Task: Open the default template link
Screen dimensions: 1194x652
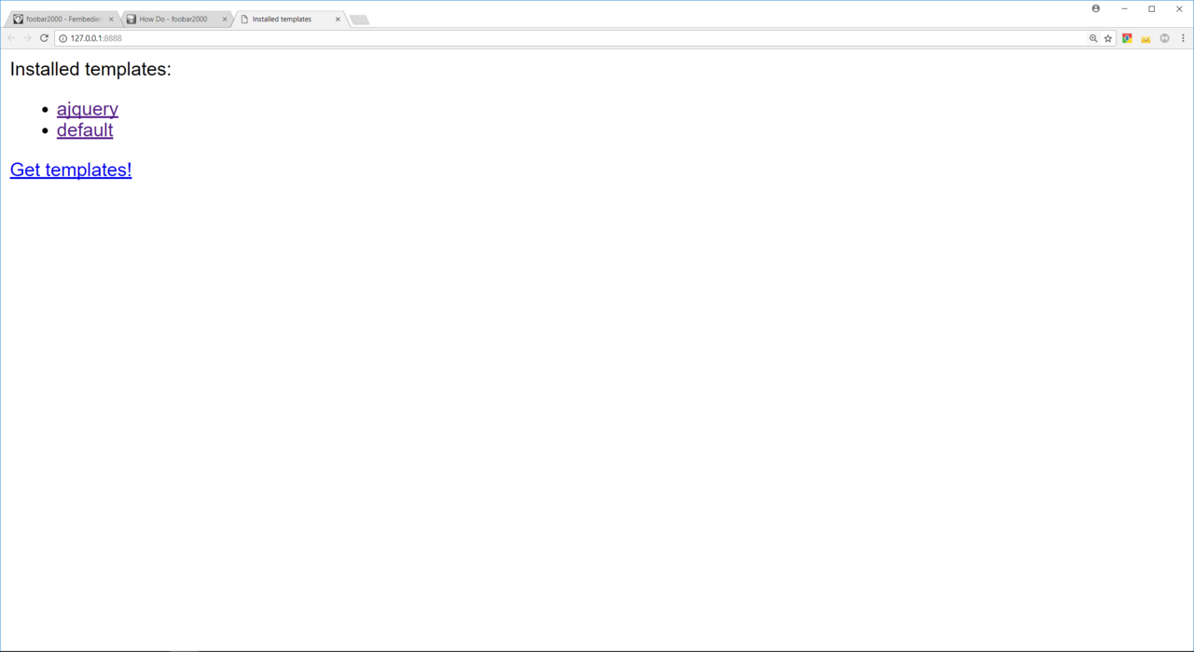Action: coord(85,129)
